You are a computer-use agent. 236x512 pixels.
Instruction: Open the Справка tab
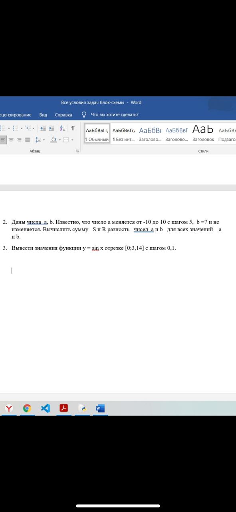(63, 115)
